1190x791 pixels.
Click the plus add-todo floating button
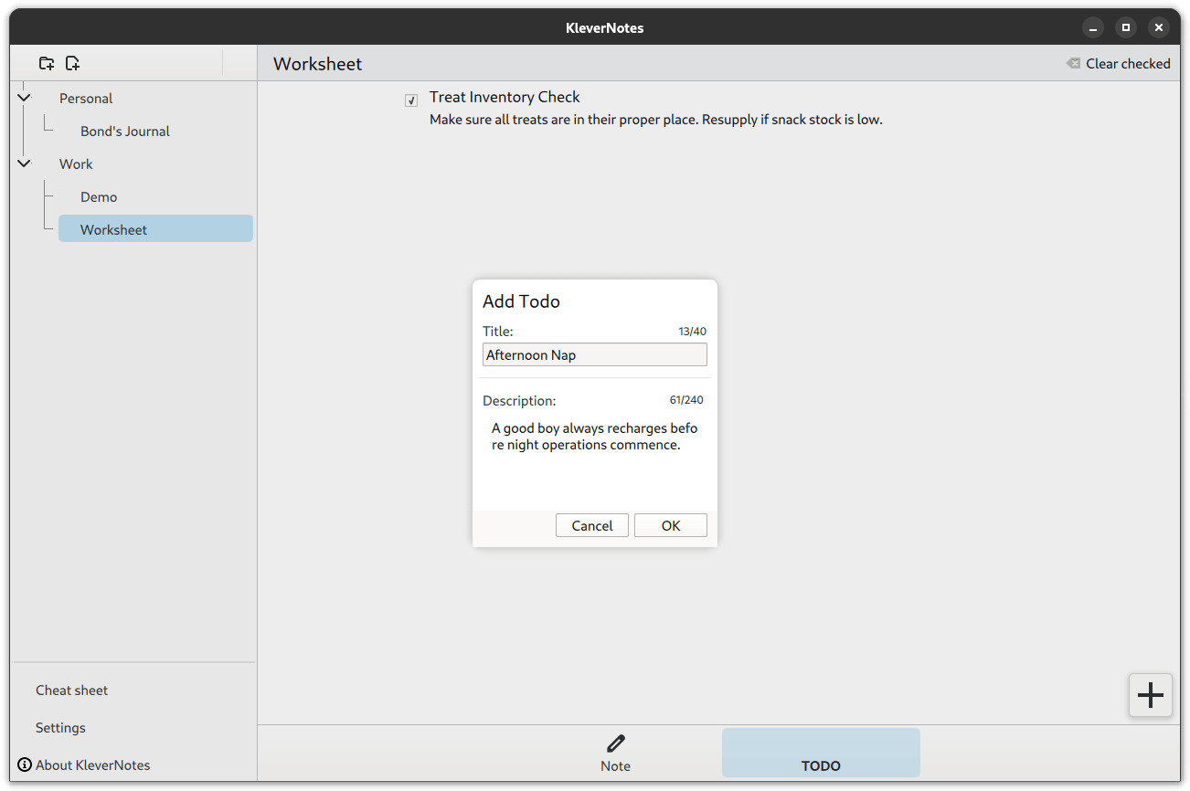coord(1150,695)
